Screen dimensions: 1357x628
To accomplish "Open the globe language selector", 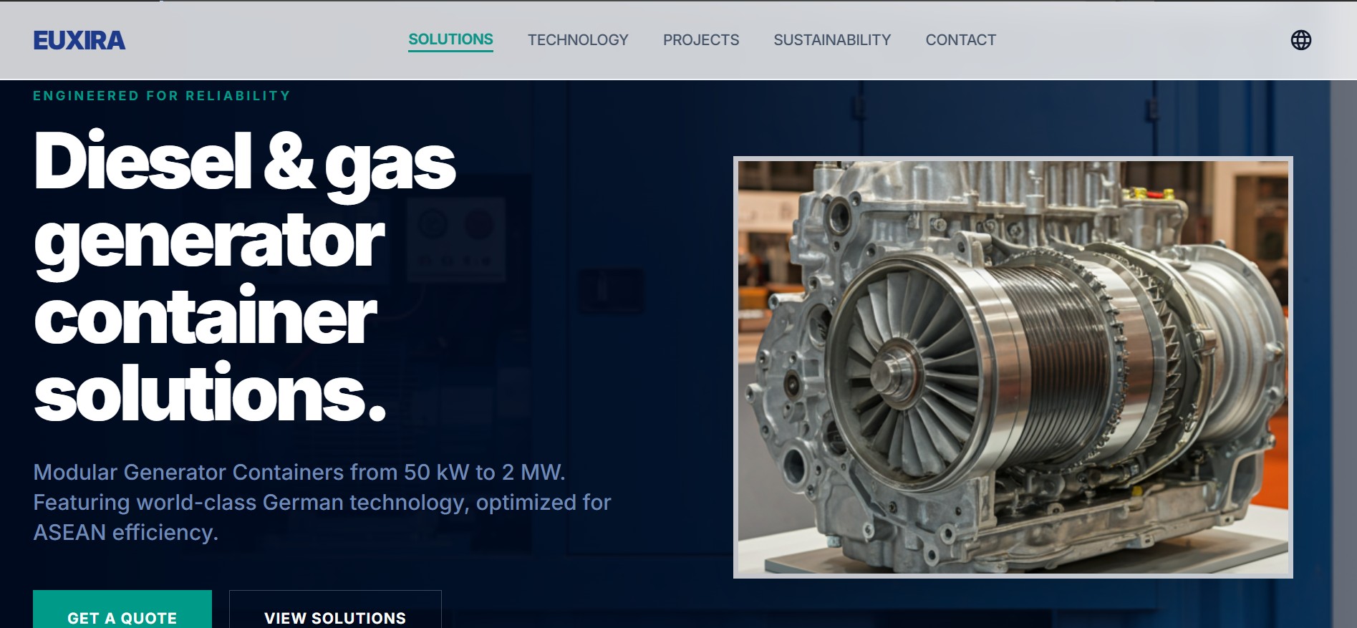I will [x=1300, y=40].
